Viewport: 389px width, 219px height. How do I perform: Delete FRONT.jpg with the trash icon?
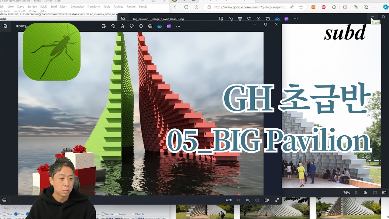[x=122, y=26]
